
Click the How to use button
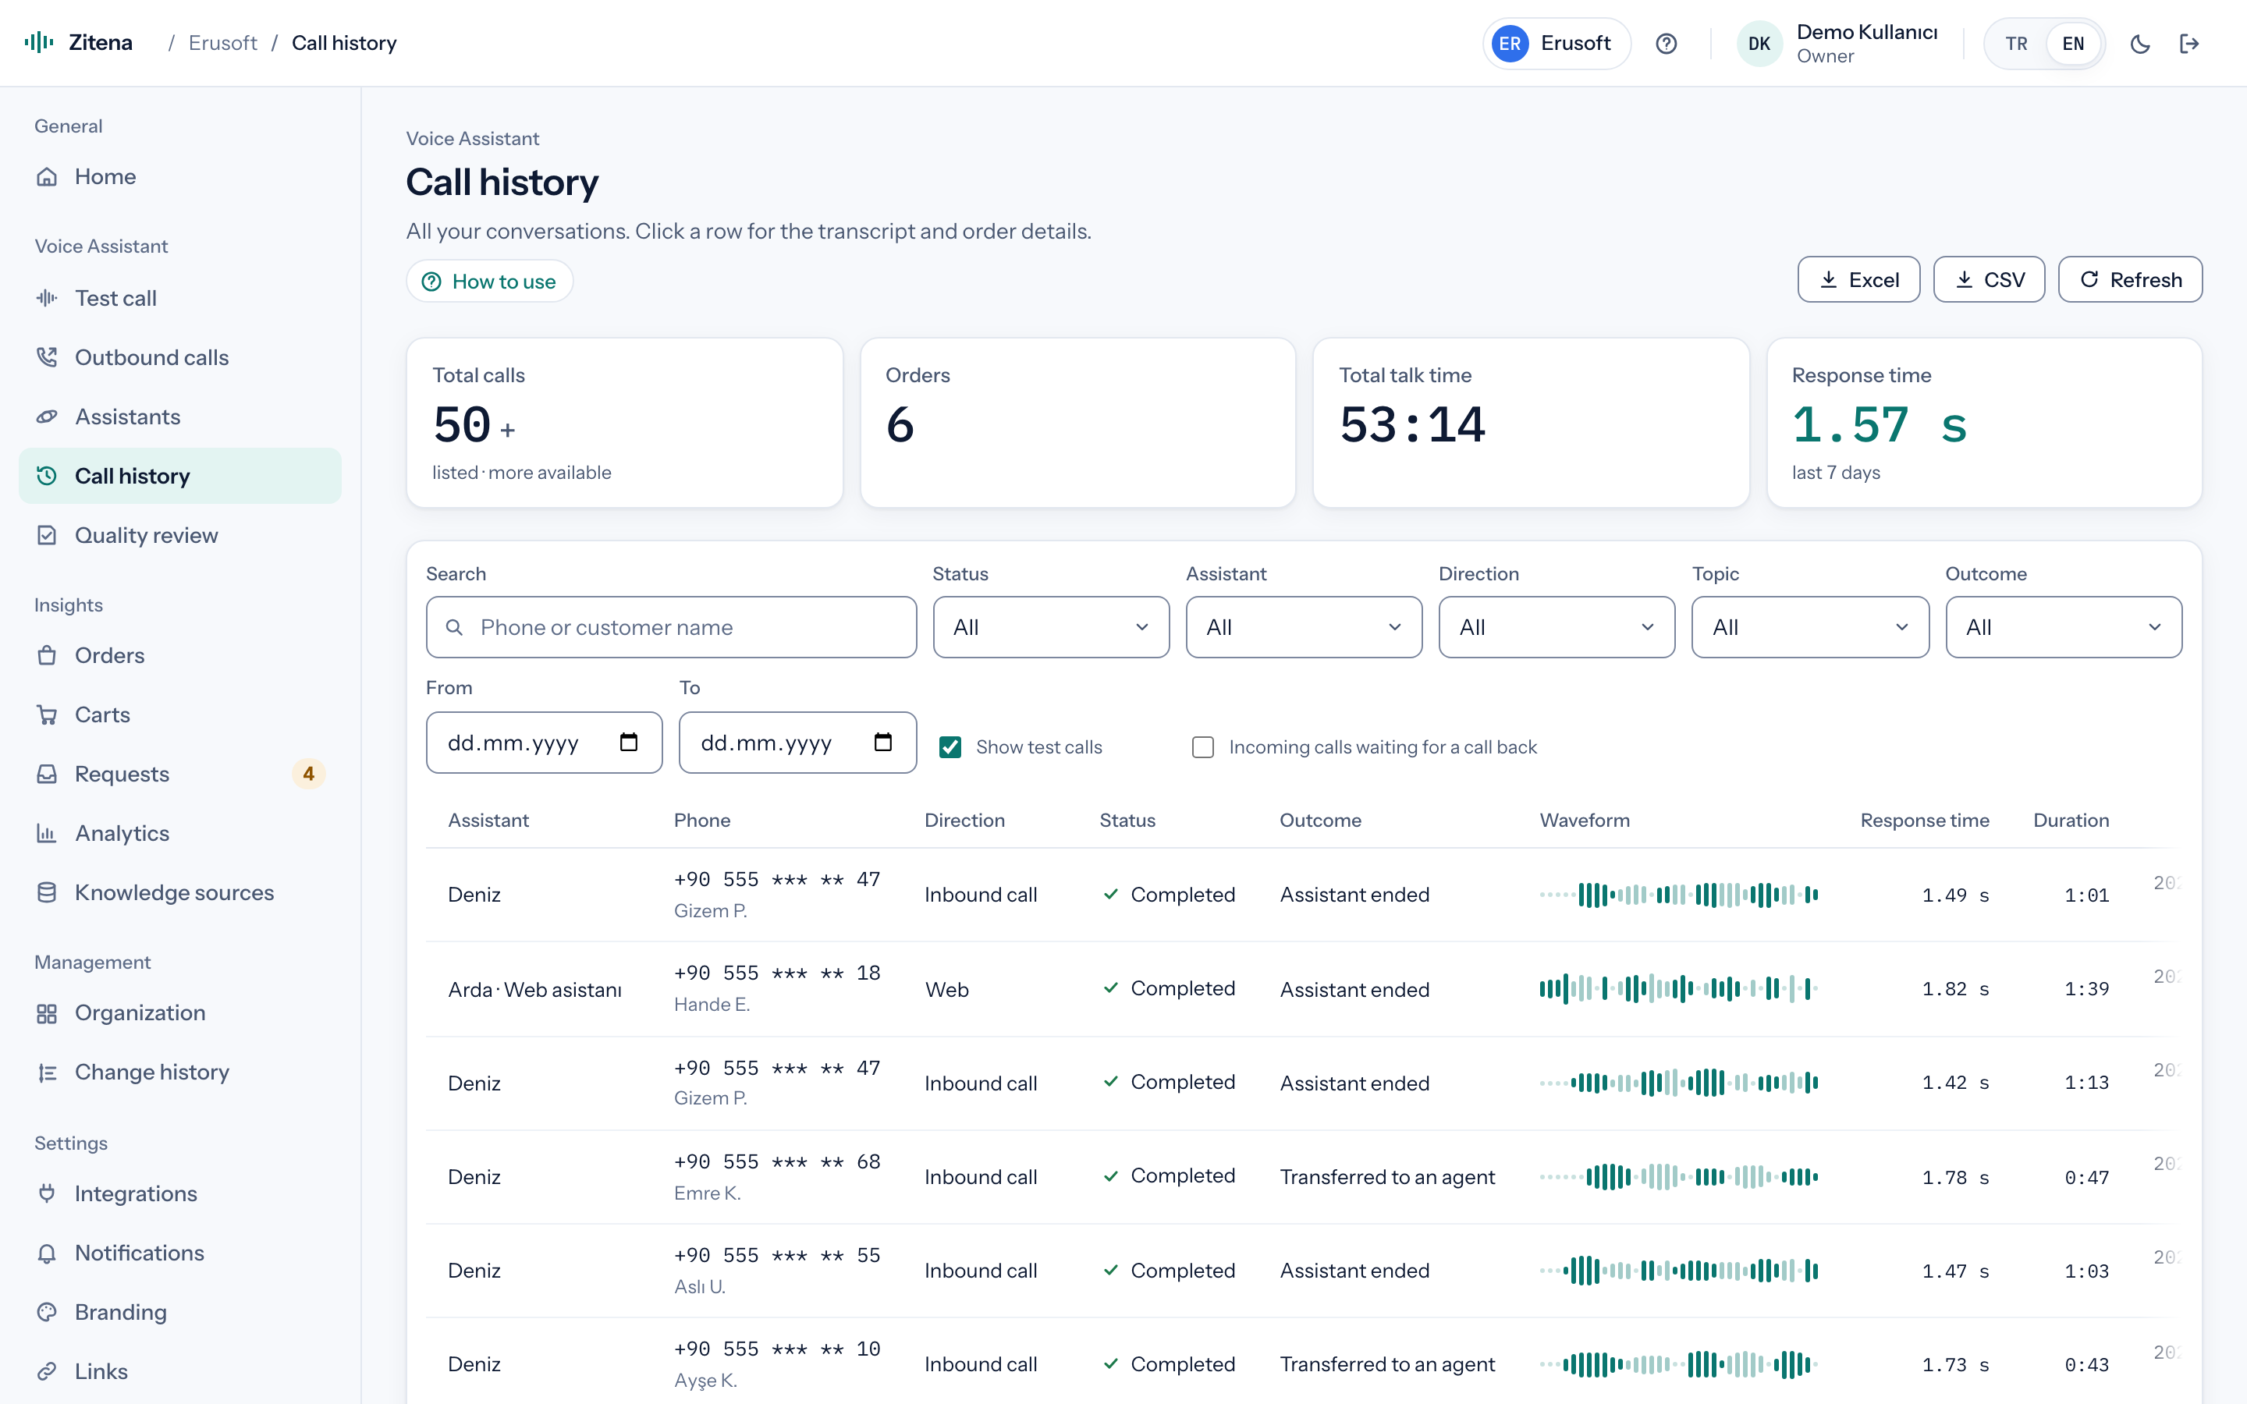click(x=489, y=282)
